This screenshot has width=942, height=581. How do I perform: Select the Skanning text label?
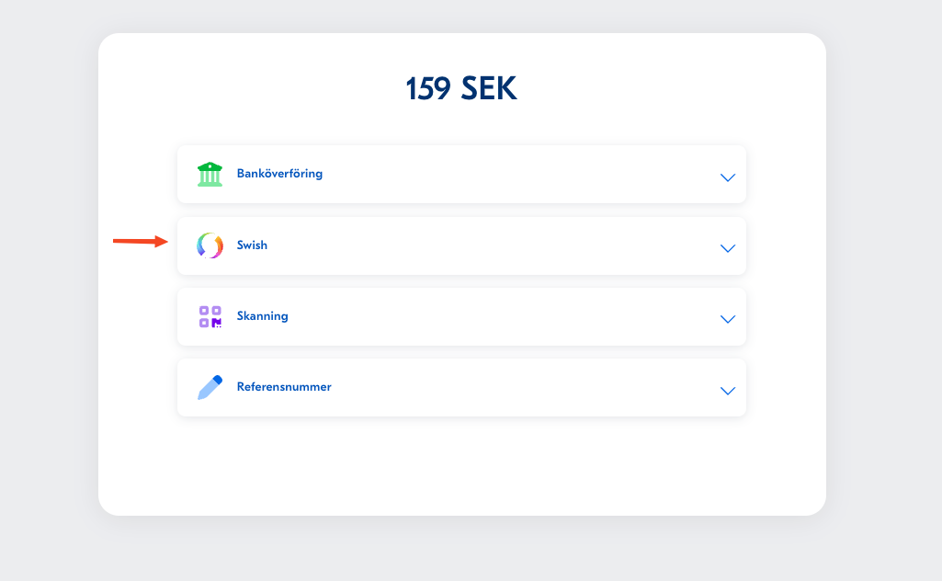coord(262,316)
